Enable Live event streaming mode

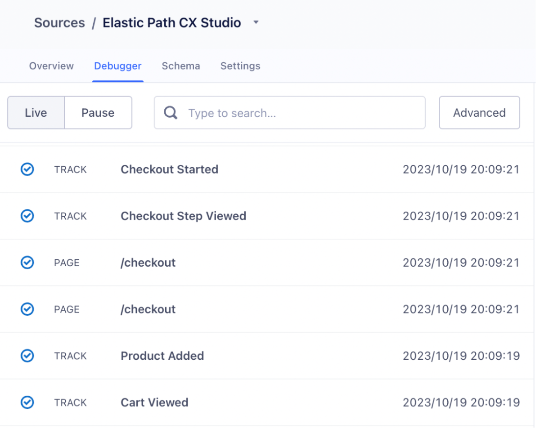(35, 113)
